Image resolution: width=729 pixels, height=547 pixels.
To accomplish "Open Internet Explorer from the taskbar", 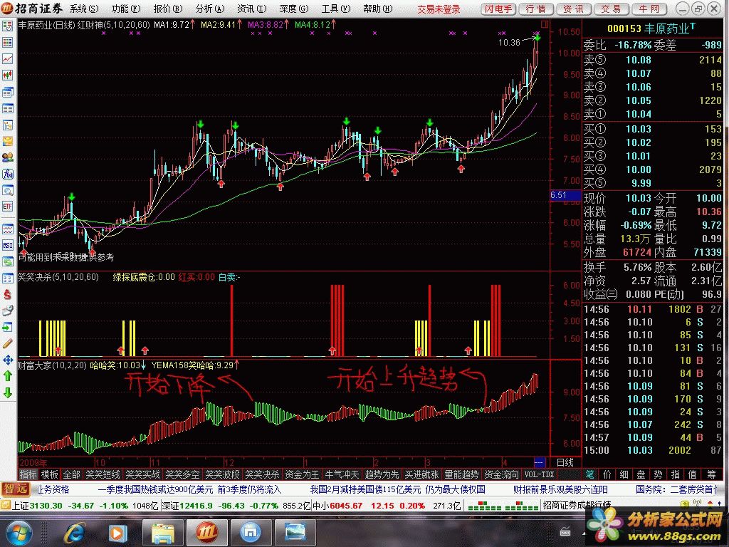I will click(x=75, y=533).
